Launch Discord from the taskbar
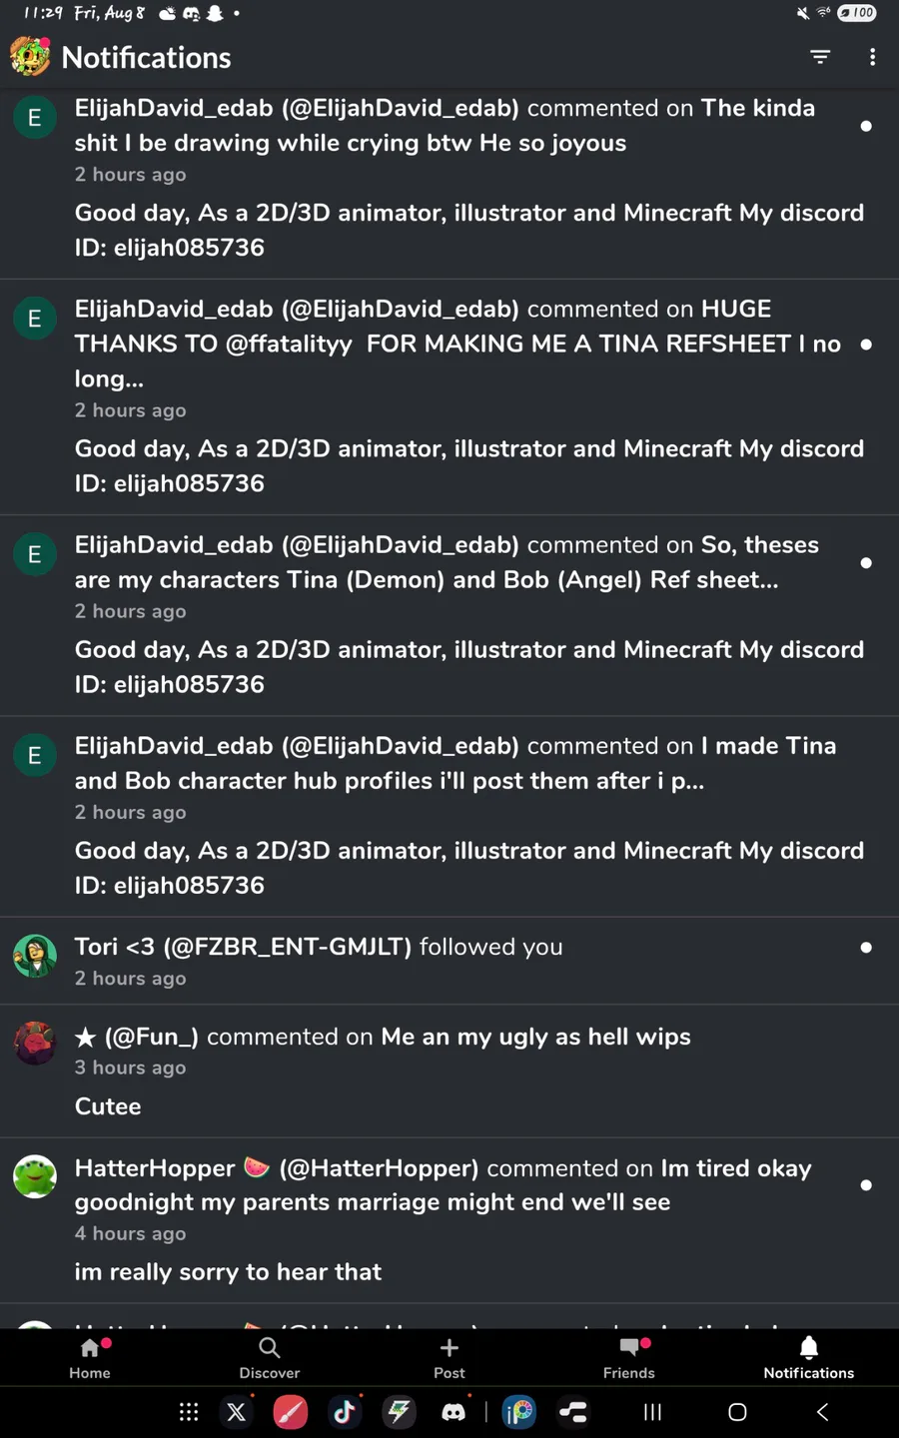The image size is (899, 1438). (x=453, y=1412)
